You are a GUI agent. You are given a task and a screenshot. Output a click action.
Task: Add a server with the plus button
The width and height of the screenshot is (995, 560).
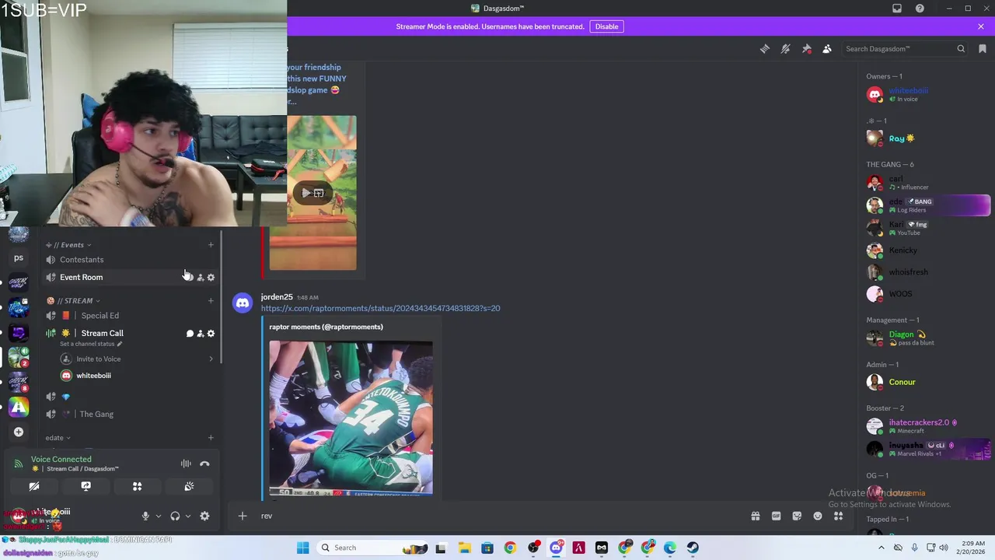[19, 432]
